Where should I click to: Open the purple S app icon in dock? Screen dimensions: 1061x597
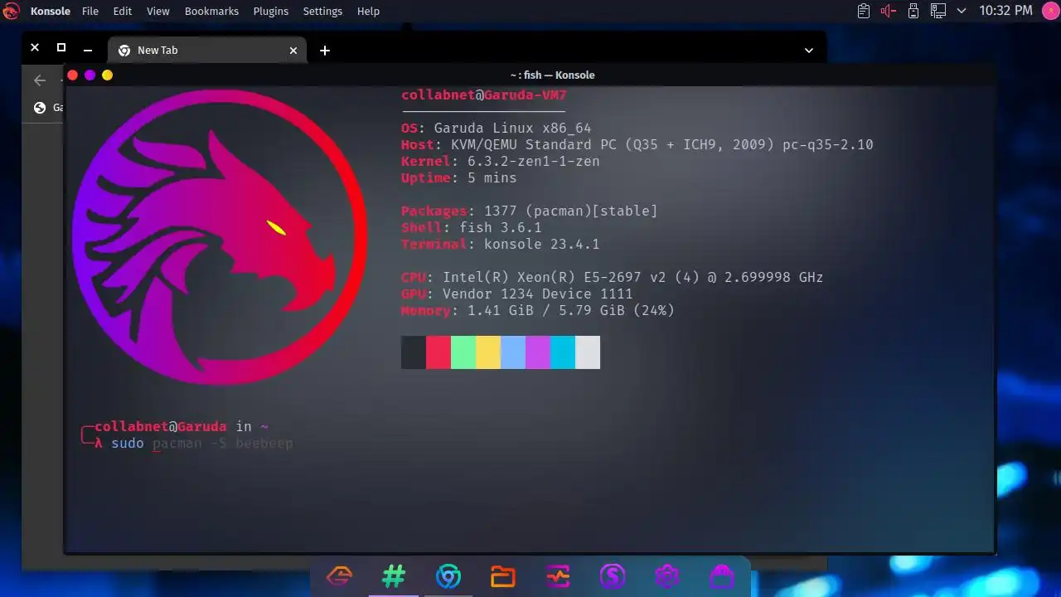pyautogui.click(x=613, y=575)
